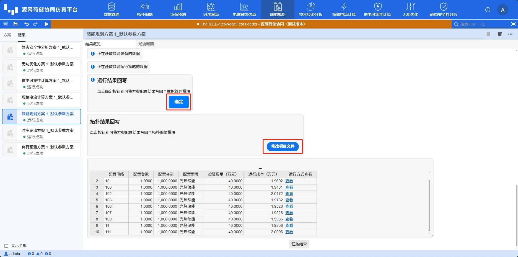Select 短路电流计算方案 1 result item

coord(42,100)
